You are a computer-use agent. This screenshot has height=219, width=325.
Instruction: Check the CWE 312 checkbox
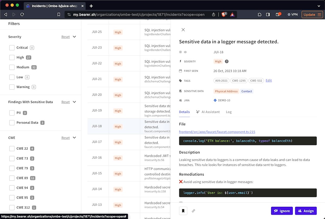tap(12, 208)
